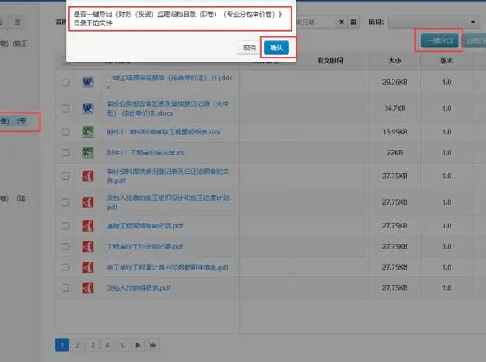Select the checkbox of the 22KB xls file
The image size is (486, 362).
tap(65, 152)
